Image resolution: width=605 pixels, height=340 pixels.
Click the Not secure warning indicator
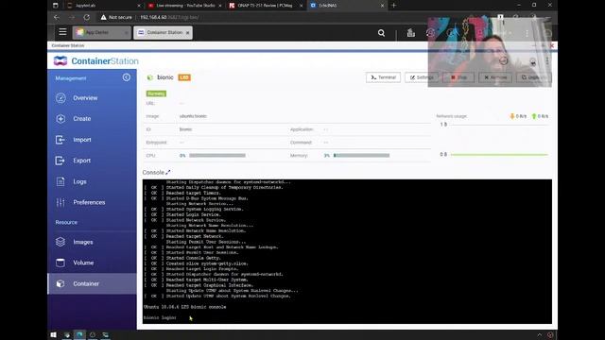tap(116, 17)
